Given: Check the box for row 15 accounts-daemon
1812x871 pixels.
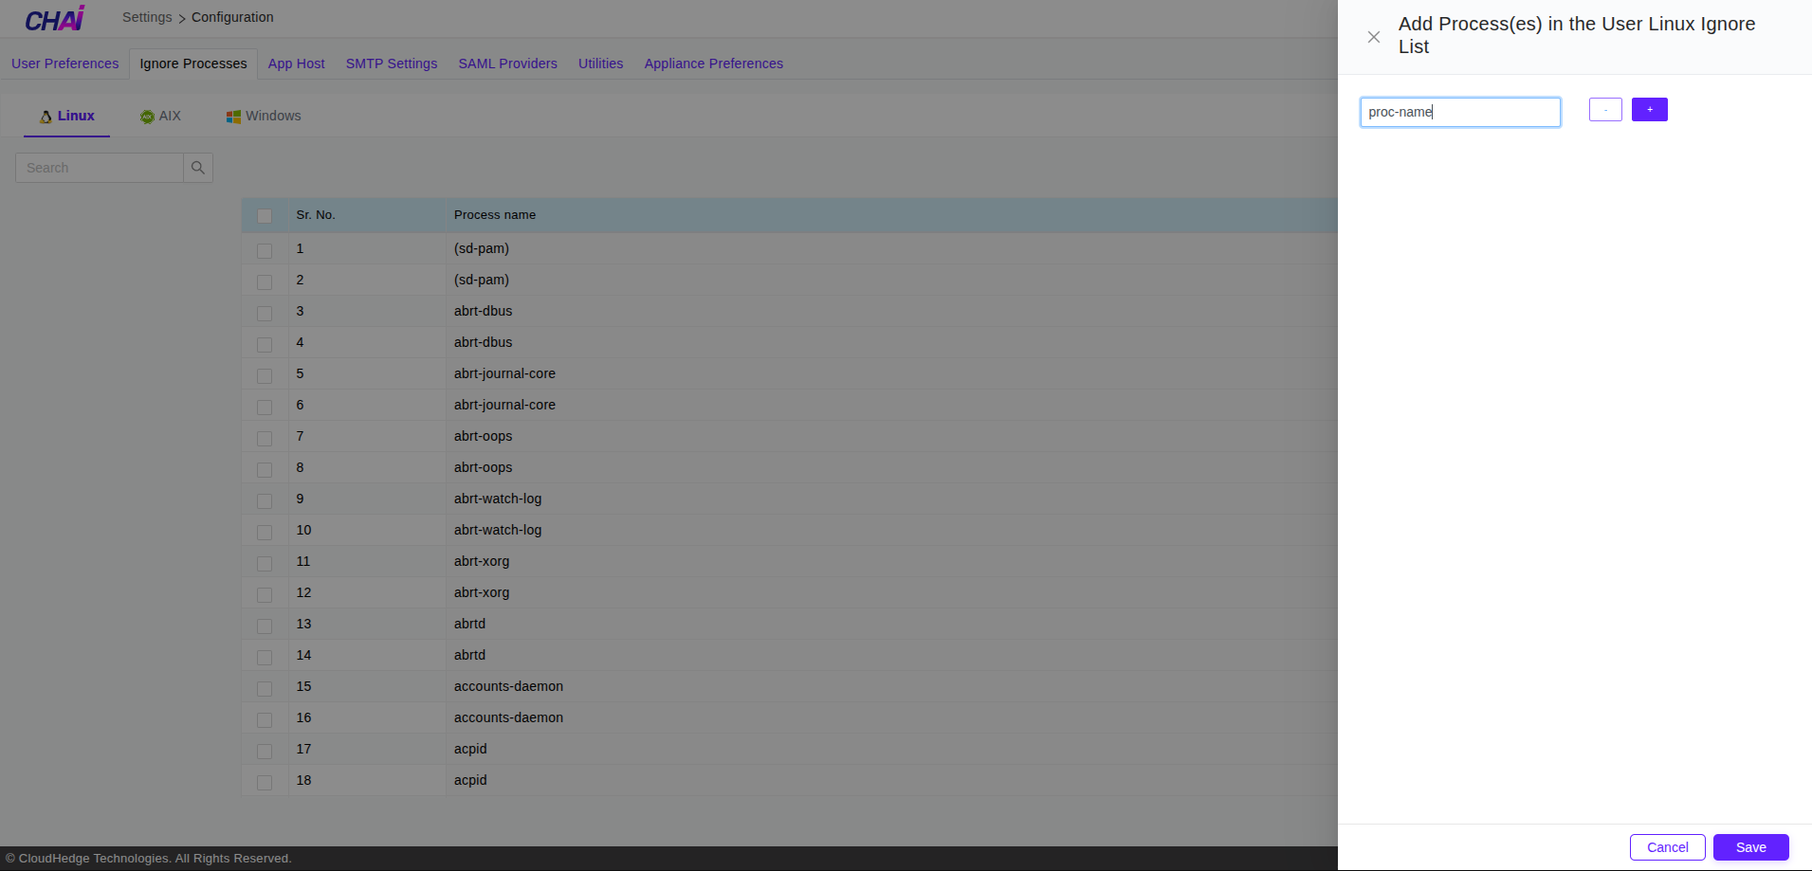Looking at the screenshot, I should pyautogui.click(x=265, y=688).
